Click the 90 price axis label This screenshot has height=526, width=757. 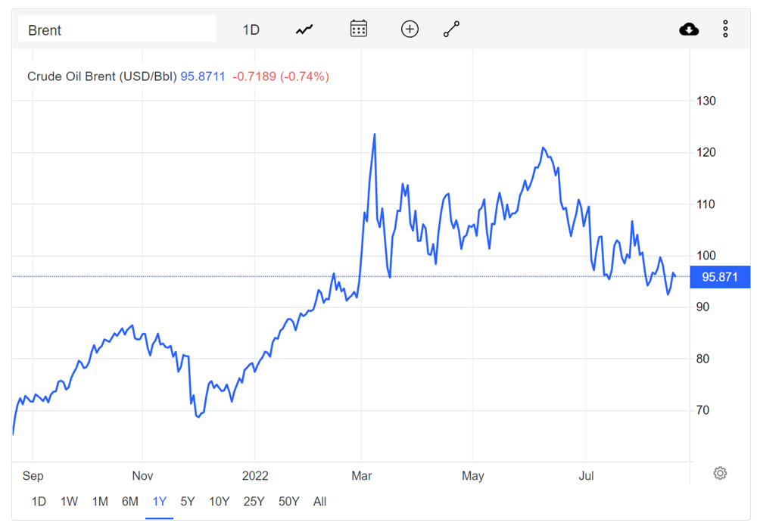point(702,307)
